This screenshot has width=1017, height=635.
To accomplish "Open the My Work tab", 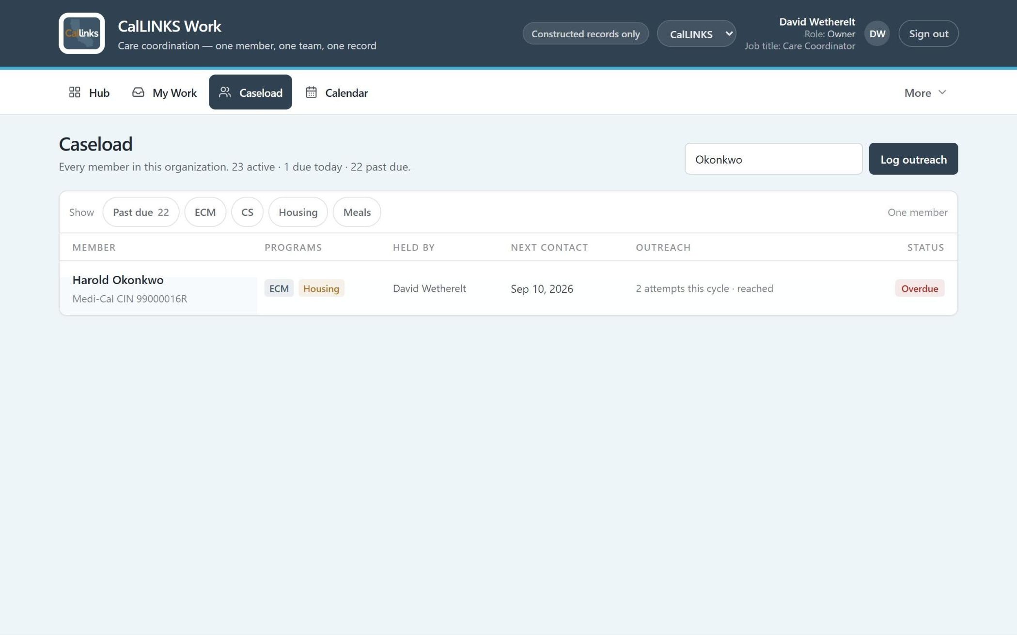I will (164, 92).
